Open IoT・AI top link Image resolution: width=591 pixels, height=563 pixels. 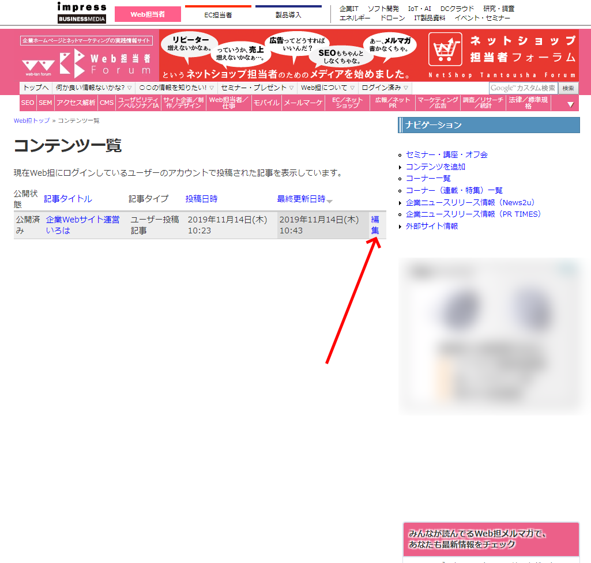coord(419,9)
